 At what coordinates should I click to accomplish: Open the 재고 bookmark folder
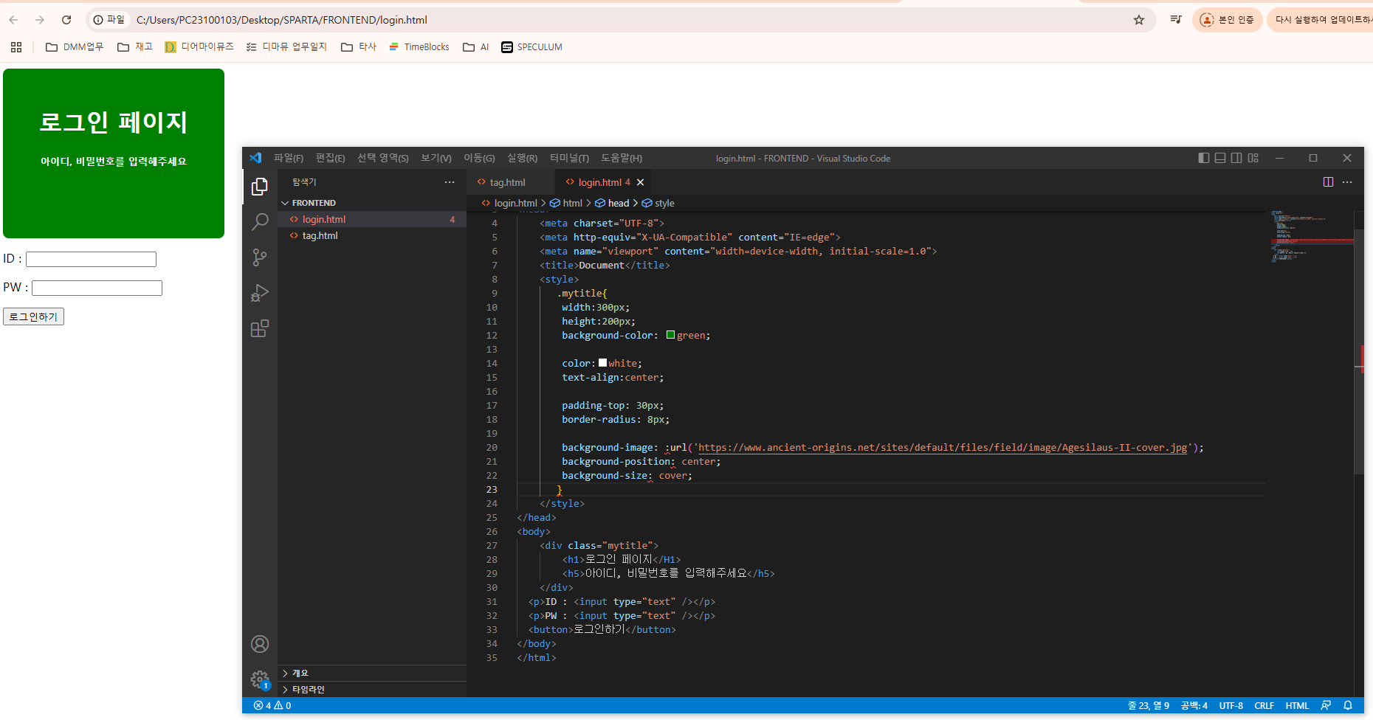click(x=134, y=47)
